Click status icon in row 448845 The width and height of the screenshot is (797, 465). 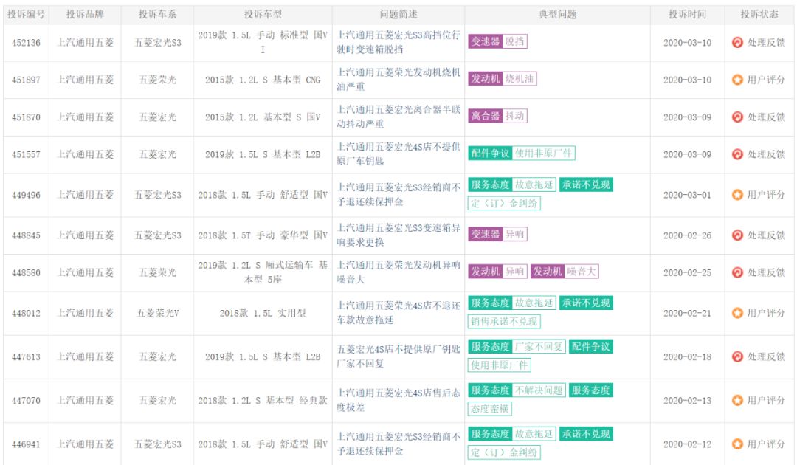[x=737, y=235]
